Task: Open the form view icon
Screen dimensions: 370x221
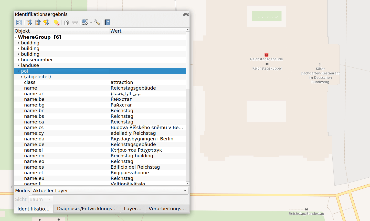Action: pyautogui.click(x=19, y=22)
